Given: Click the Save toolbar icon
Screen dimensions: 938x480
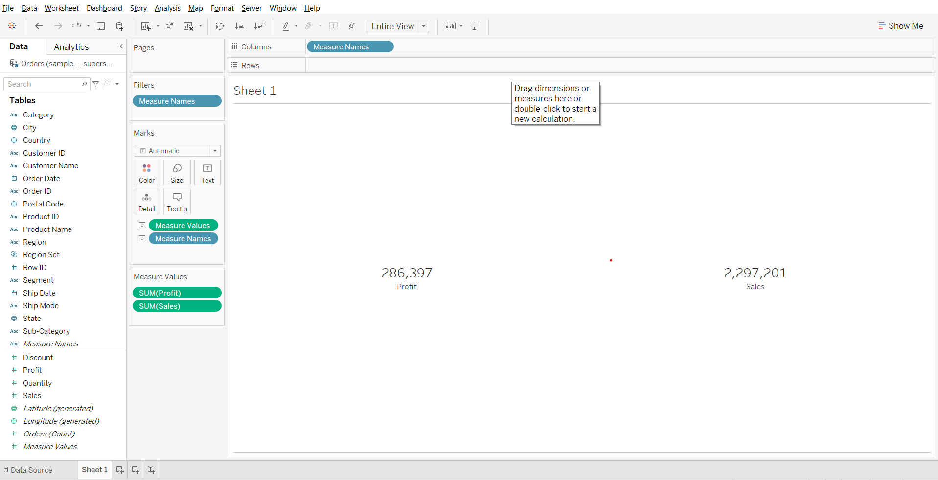Looking at the screenshot, I should [101, 26].
